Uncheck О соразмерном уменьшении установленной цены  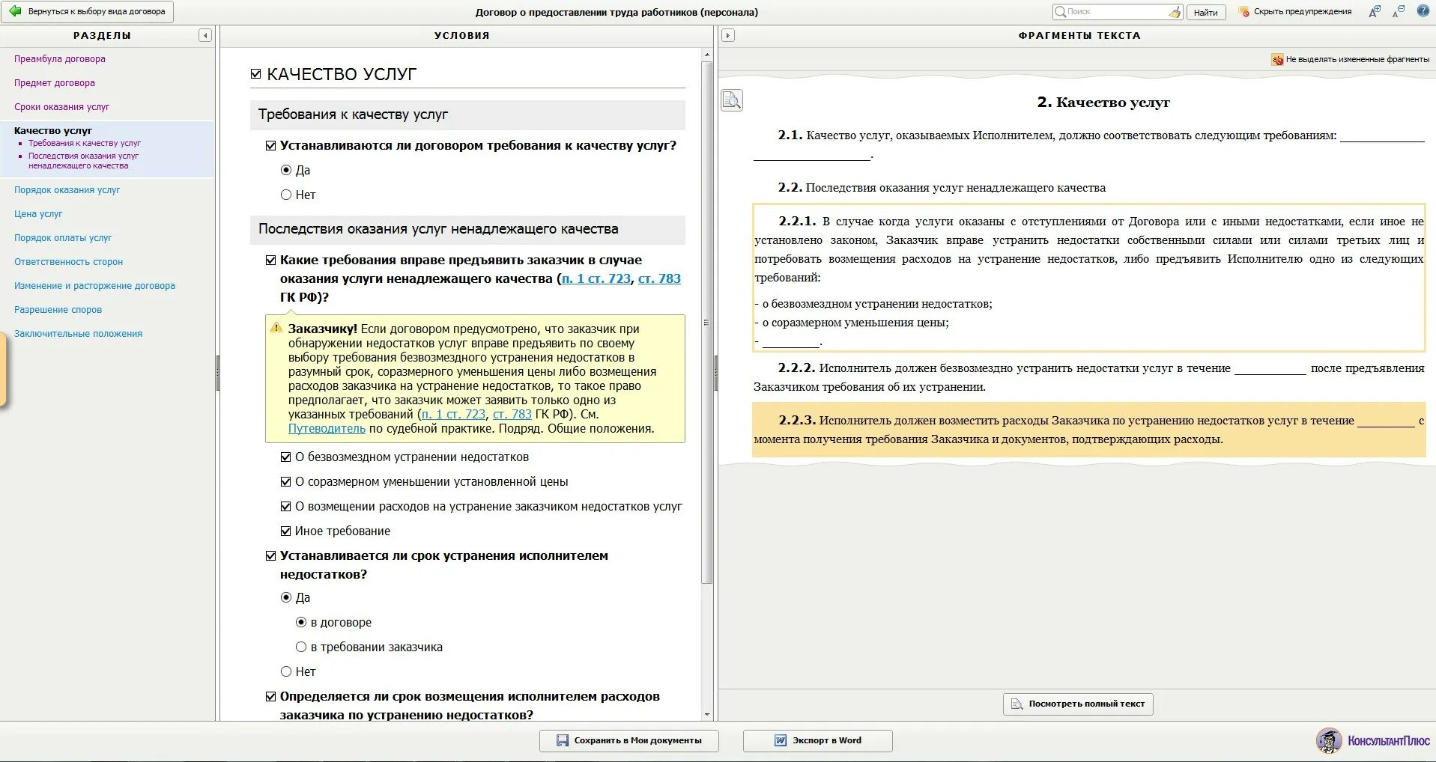[285, 481]
